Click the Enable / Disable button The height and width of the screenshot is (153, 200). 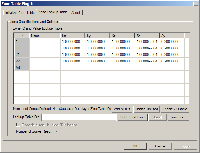point(175,109)
